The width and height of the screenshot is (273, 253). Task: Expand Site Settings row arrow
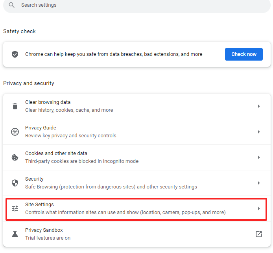(x=259, y=209)
